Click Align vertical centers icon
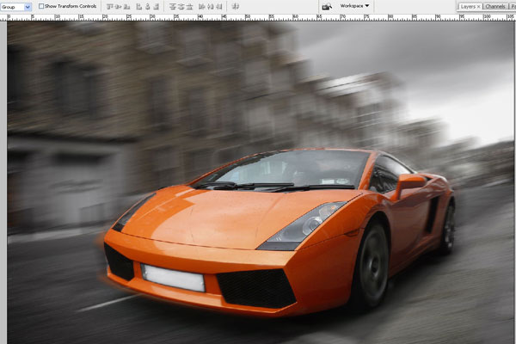Viewport: 516px width, 344px height. [119, 6]
